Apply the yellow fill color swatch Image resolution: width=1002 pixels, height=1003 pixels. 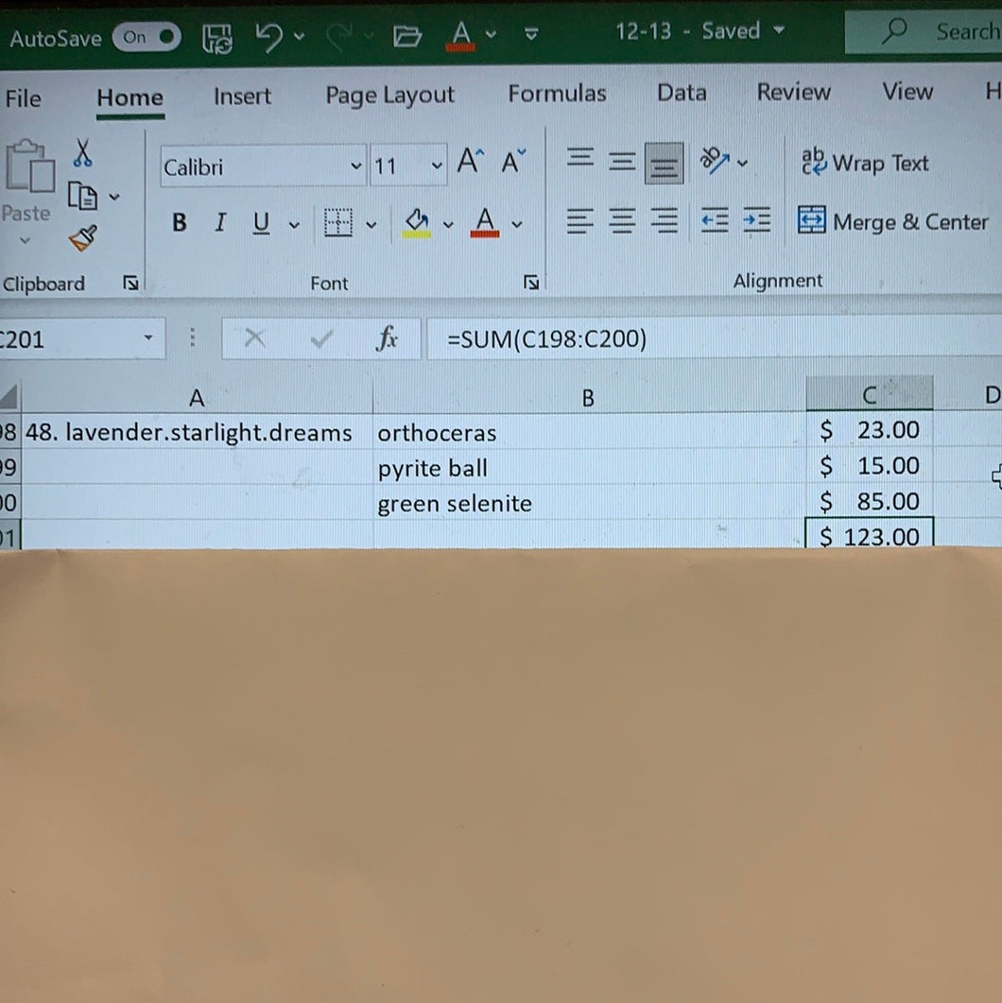[x=416, y=222]
